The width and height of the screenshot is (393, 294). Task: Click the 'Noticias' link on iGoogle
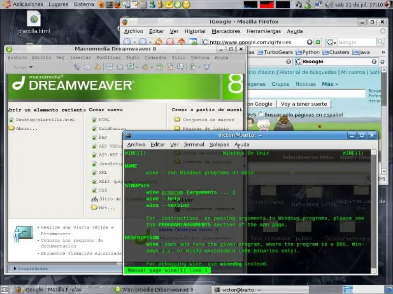[305, 84]
